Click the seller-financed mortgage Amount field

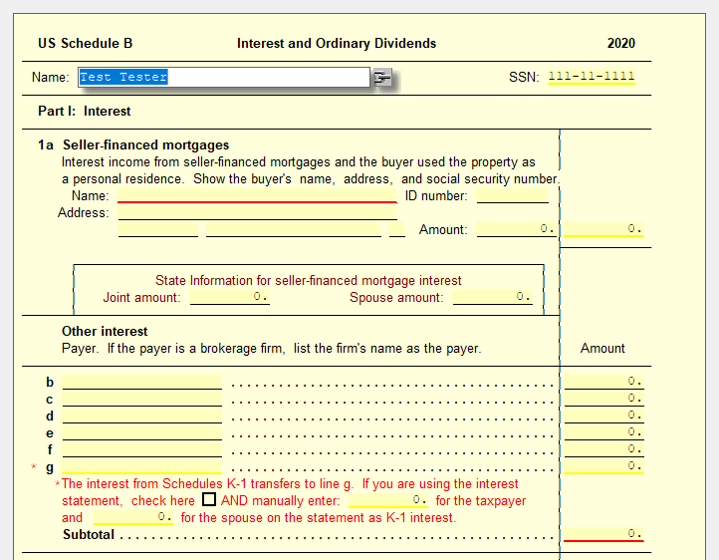click(x=516, y=229)
